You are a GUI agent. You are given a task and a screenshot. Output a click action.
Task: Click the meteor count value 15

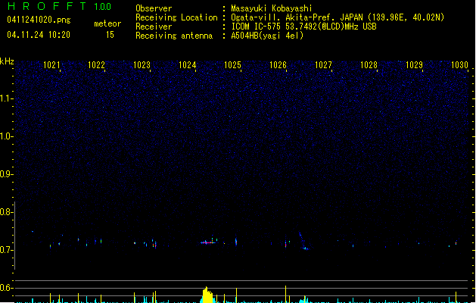(x=110, y=35)
